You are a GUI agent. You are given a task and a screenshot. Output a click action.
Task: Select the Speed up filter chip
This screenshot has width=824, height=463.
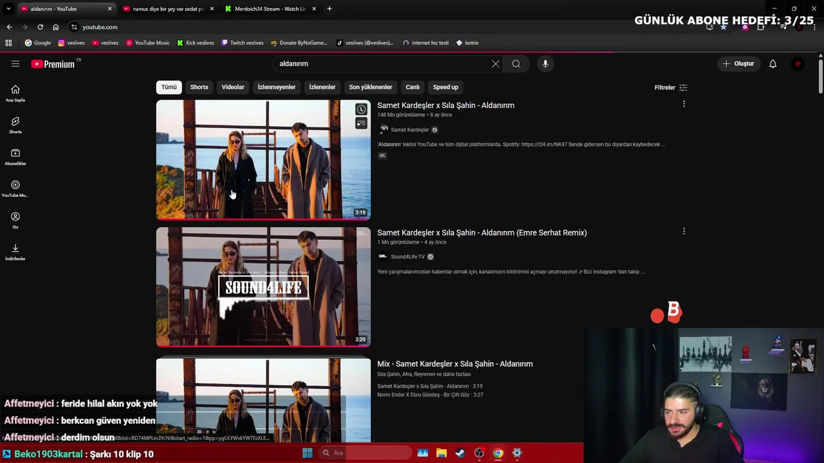coord(445,87)
